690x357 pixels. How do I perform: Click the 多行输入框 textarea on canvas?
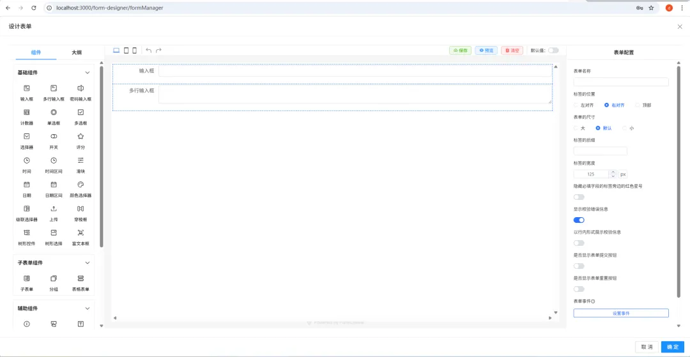(355, 94)
